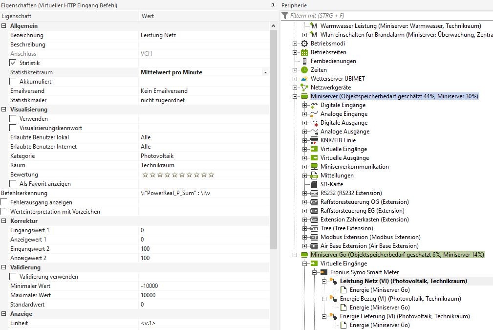The width and height of the screenshot is (493, 330).
Task: Click the Betriebszeiten calendar icon
Action: [x=304, y=52]
